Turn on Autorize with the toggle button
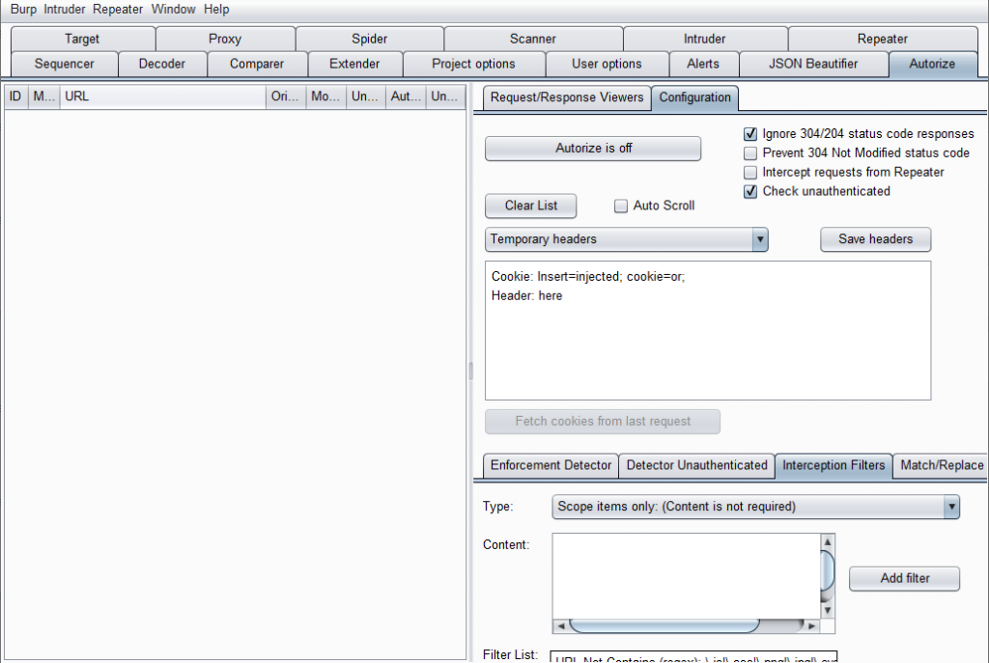 593,148
